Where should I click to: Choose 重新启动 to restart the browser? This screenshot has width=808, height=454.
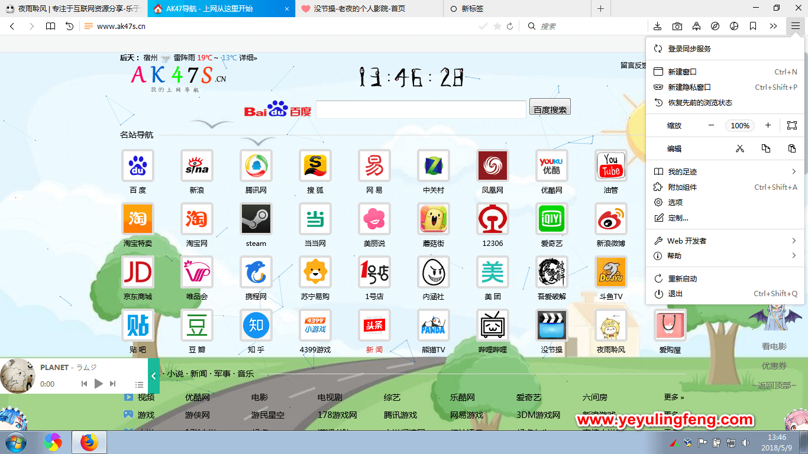pyautogui.click(x=725, y=278)
